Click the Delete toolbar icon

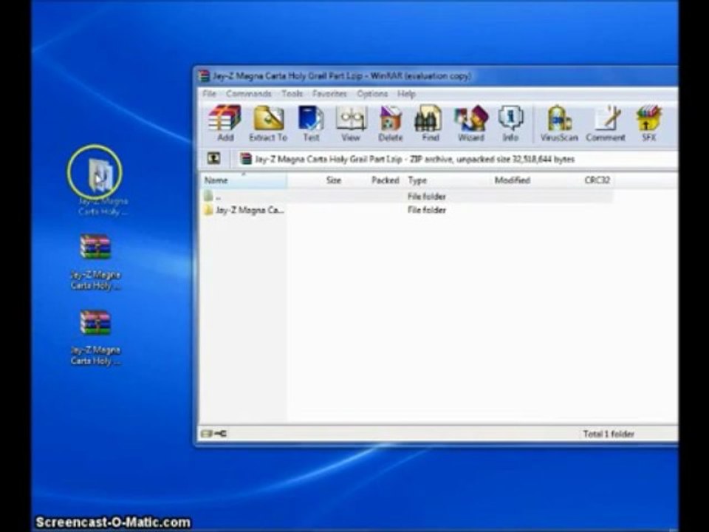pos(390,123)
